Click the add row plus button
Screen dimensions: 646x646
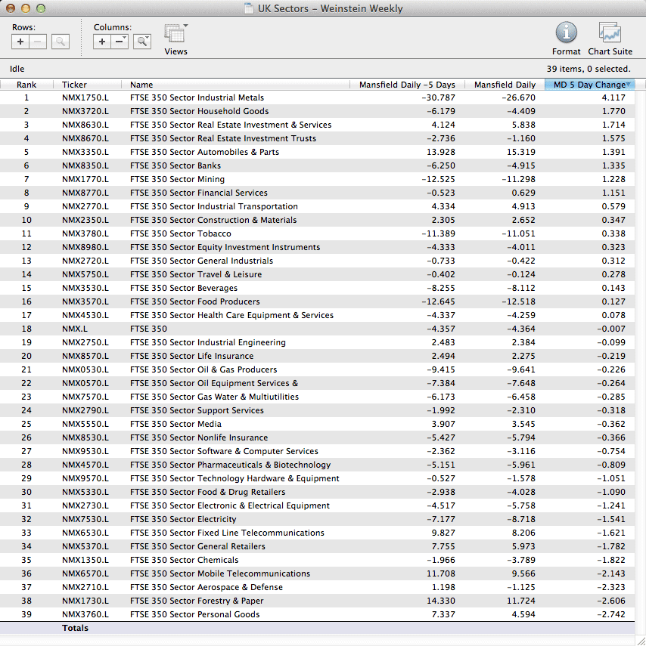21,42
